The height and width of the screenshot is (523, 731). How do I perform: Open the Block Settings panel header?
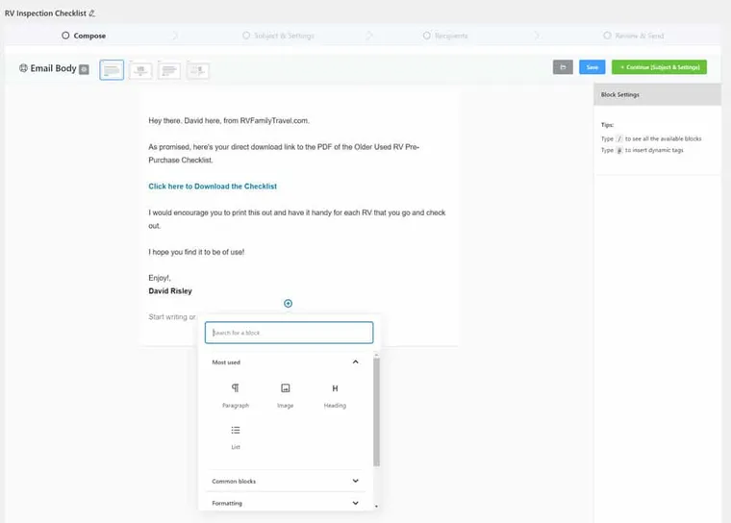point(657,94)
